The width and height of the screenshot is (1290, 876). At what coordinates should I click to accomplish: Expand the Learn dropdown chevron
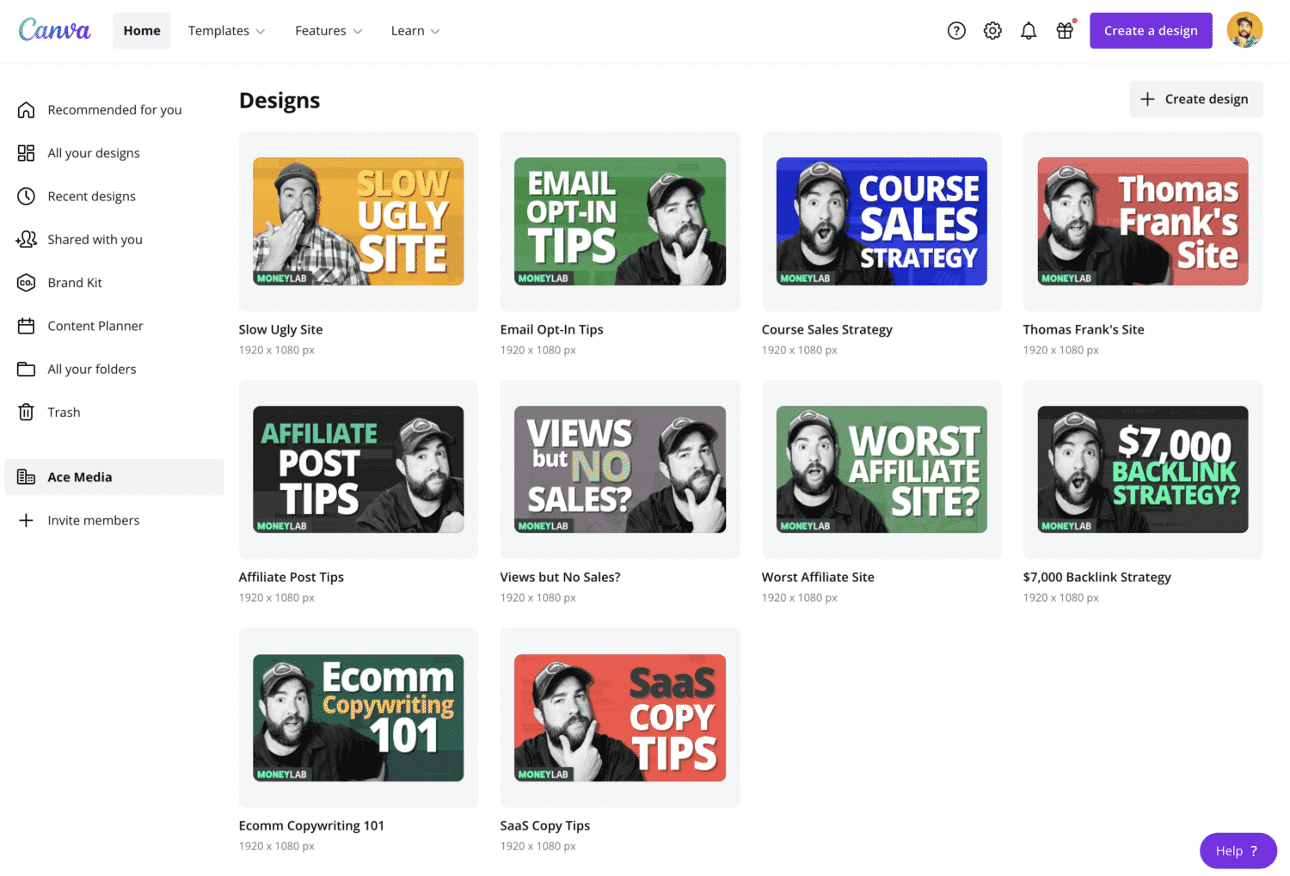pyautogui.click(x=435, y=32)
